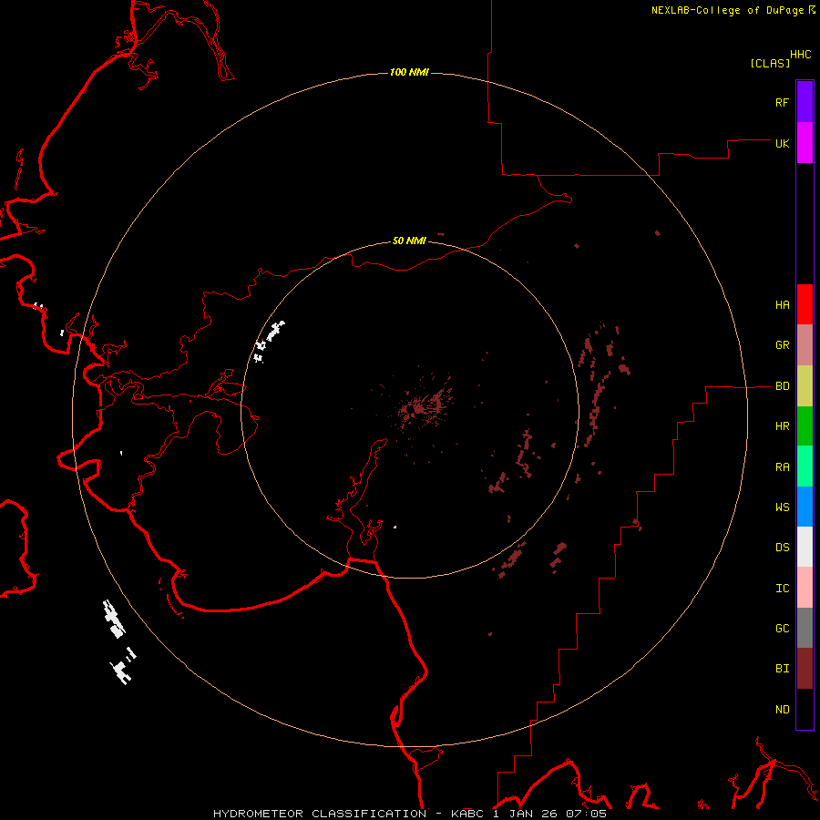Screen dimensions: 820x820
Task: Select the GR pink legend swatch
Action: [805, 345]
